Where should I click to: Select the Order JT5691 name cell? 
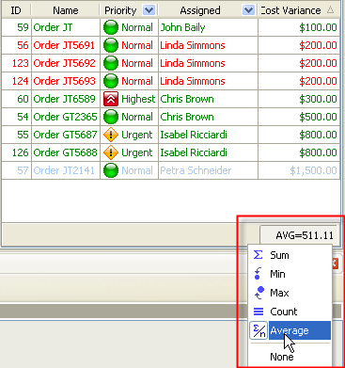[x=66, y=45]
